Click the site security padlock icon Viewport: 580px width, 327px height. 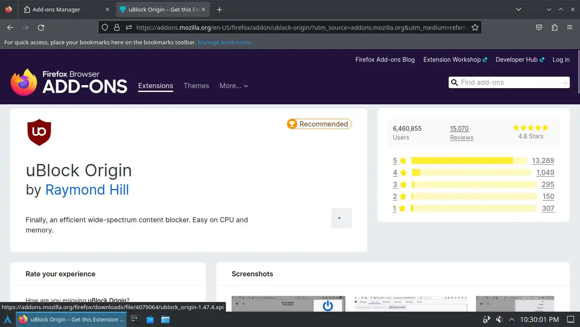pos(116,27)
